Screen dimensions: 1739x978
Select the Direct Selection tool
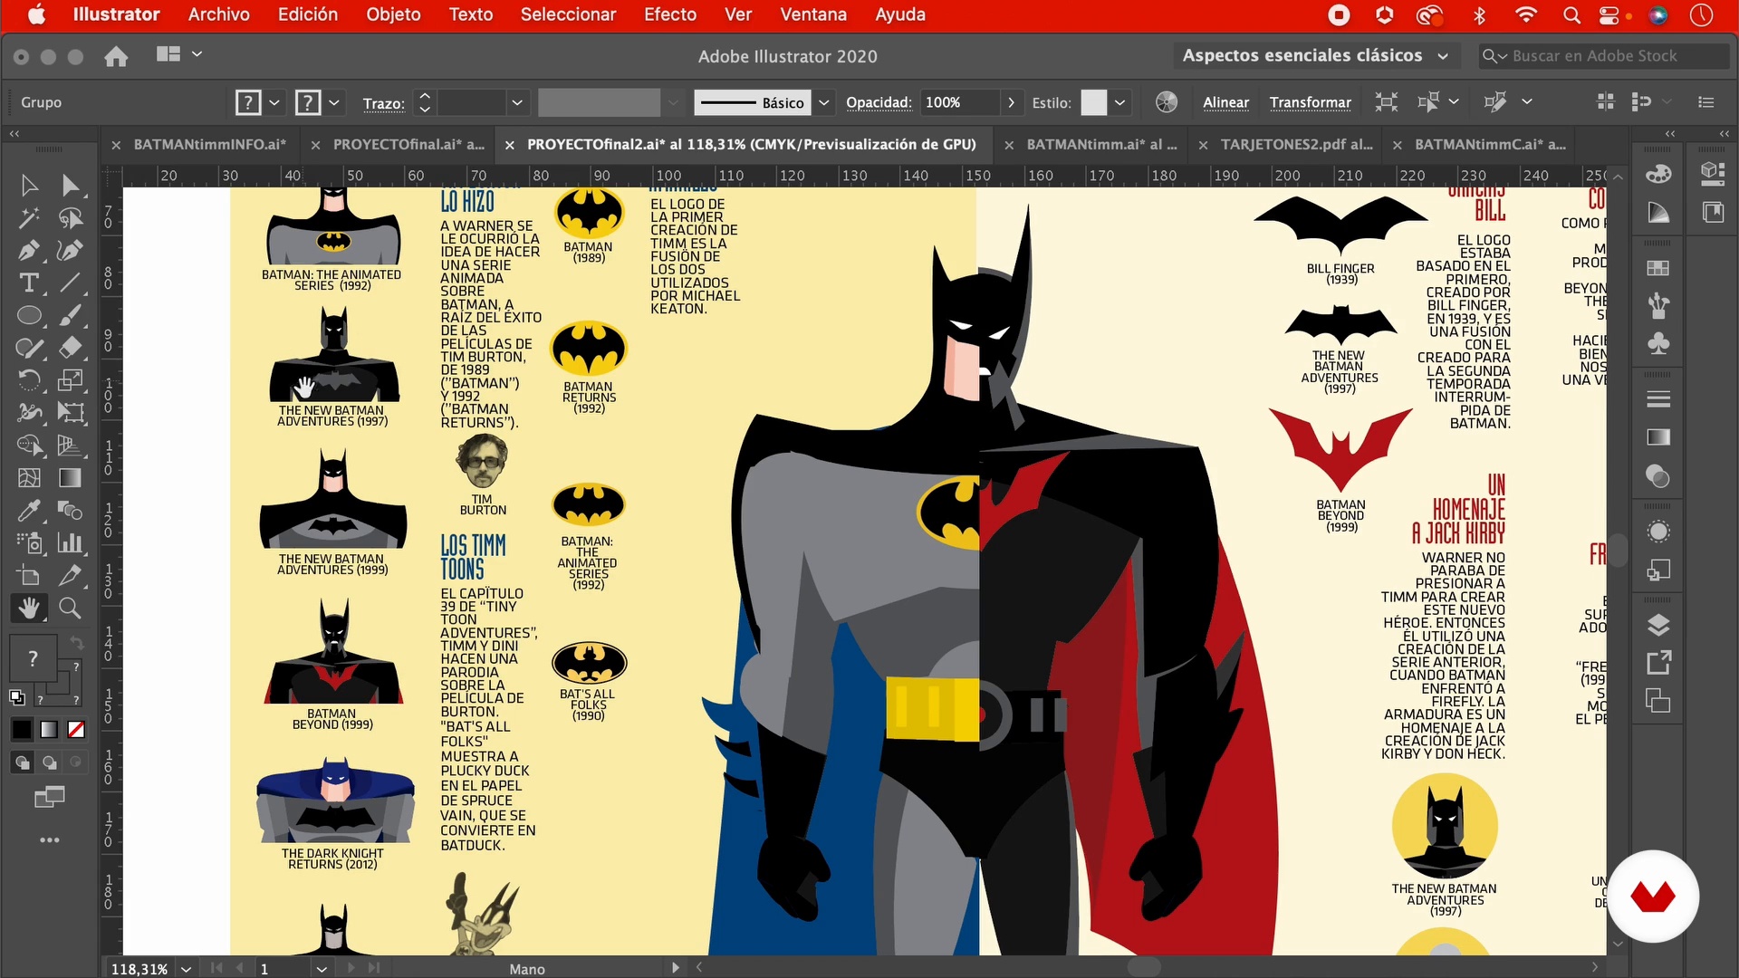tap(71, 186)
